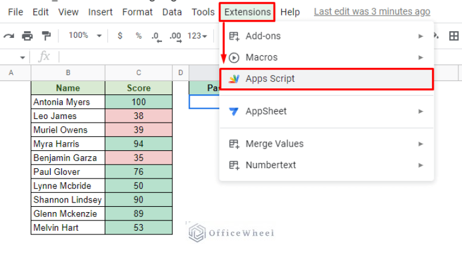Screen dimensions: 462x256
Task: Select cell 'Antonia Myers'
Action: pos(68,102)
